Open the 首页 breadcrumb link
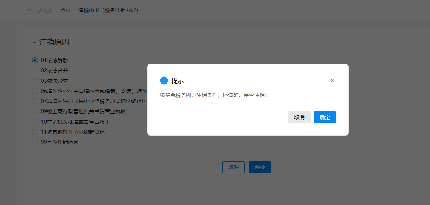This screenshot has width=430, height=205. coord(65,10)
